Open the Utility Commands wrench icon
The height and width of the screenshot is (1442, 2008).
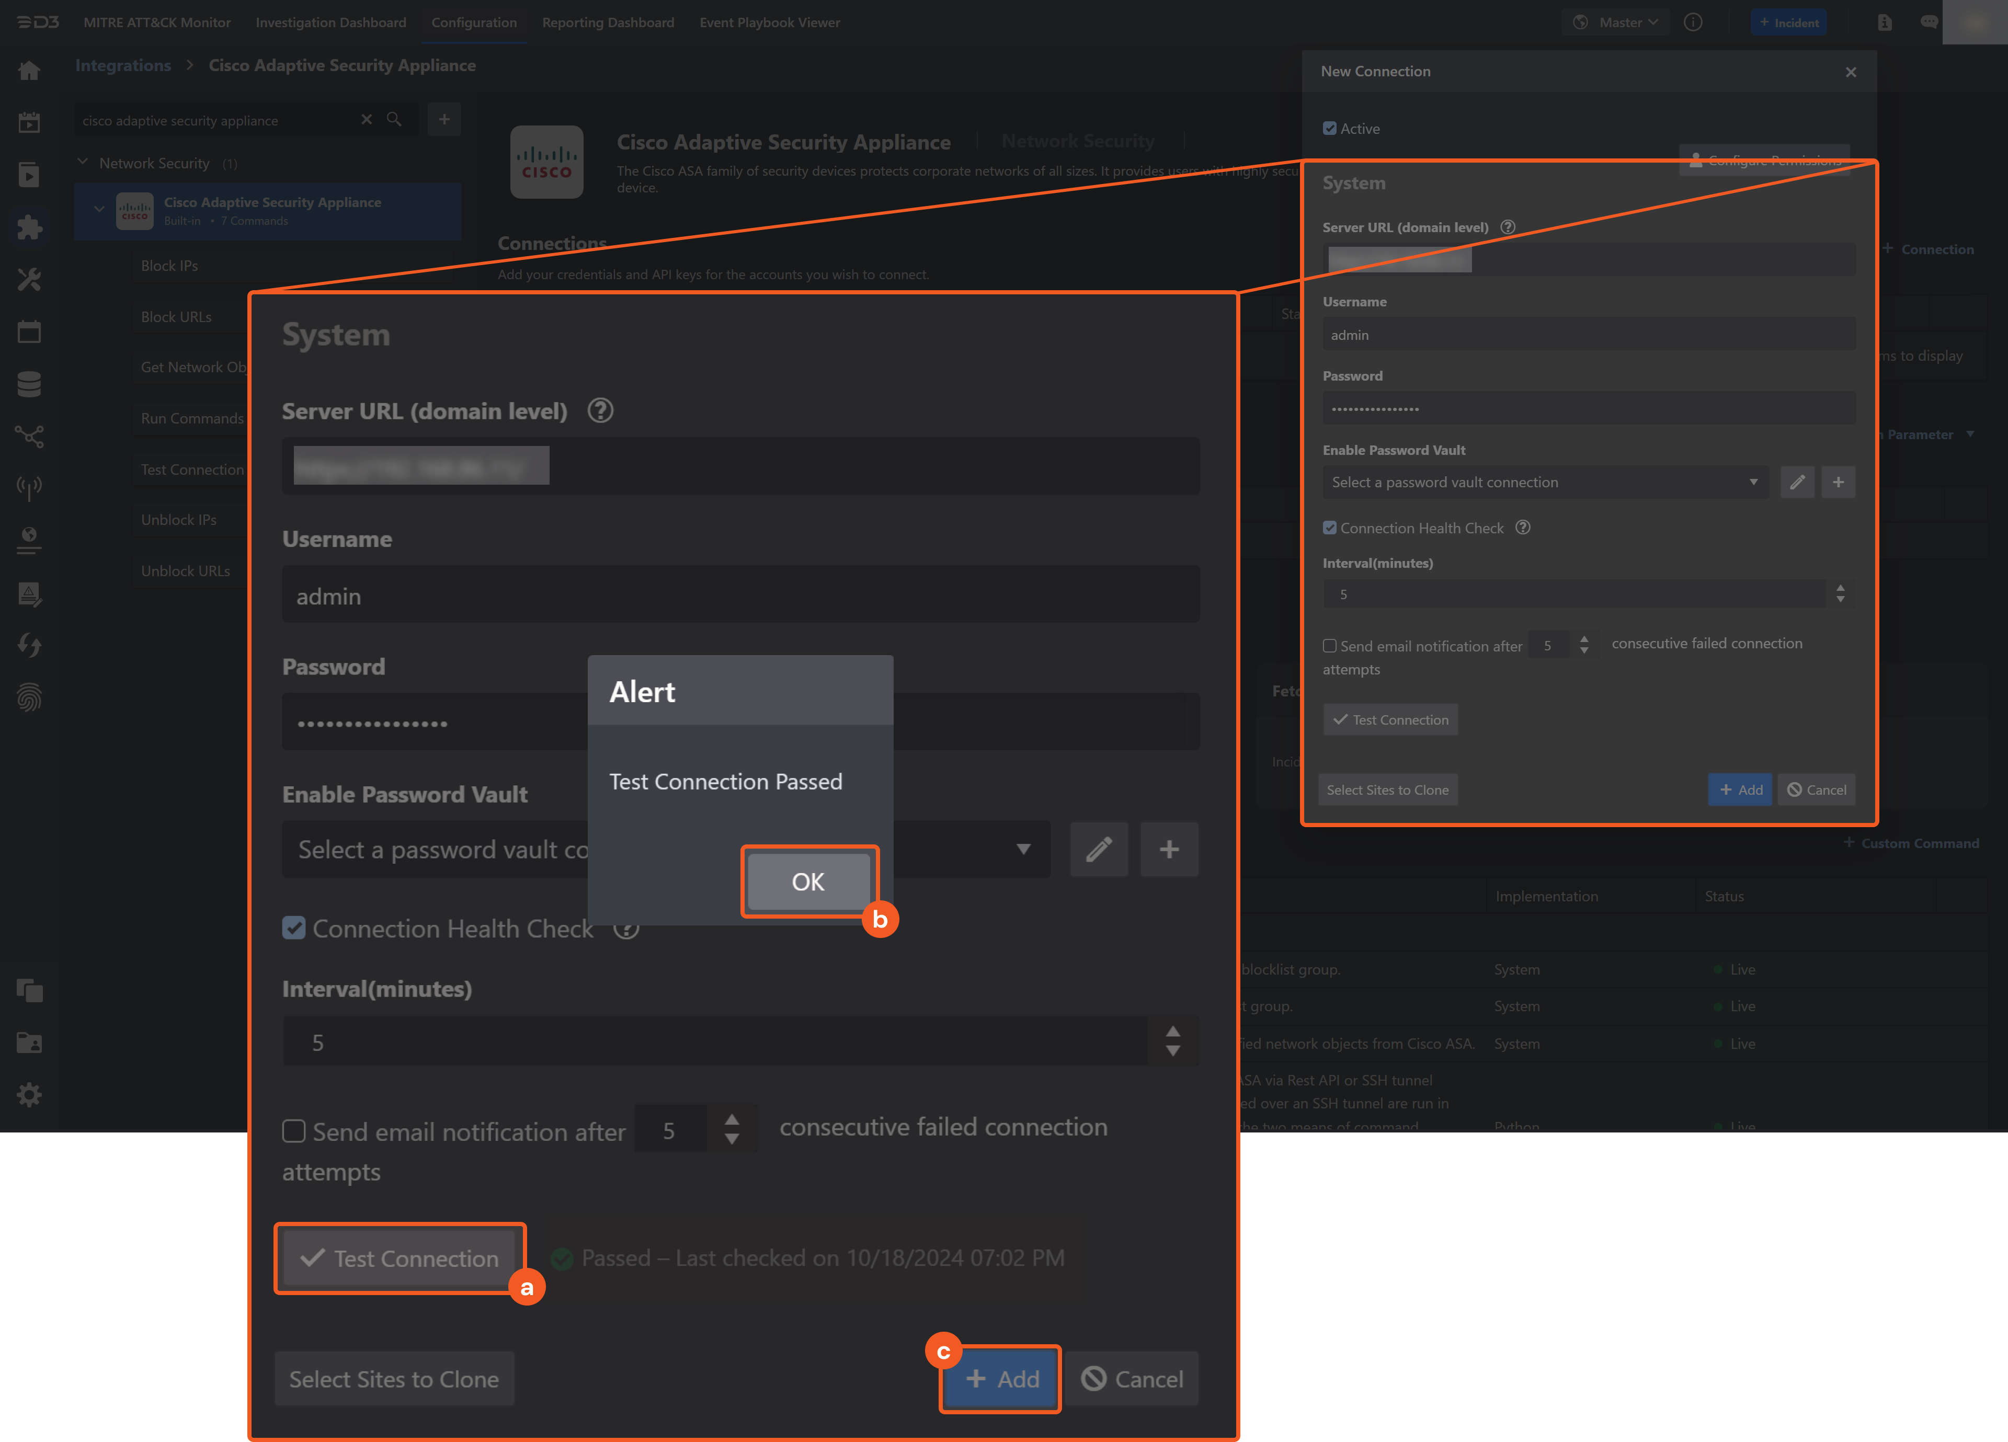click(29, 280)
